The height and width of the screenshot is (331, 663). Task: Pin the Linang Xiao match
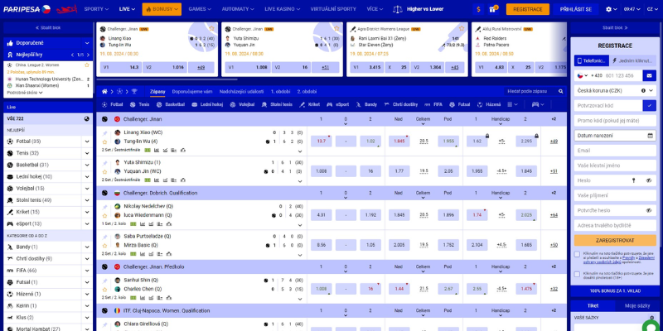coord(104,132)
